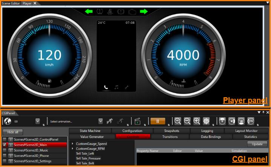Click the zoom in magnifier icon
271x167 pixels.
click(197, 121)
